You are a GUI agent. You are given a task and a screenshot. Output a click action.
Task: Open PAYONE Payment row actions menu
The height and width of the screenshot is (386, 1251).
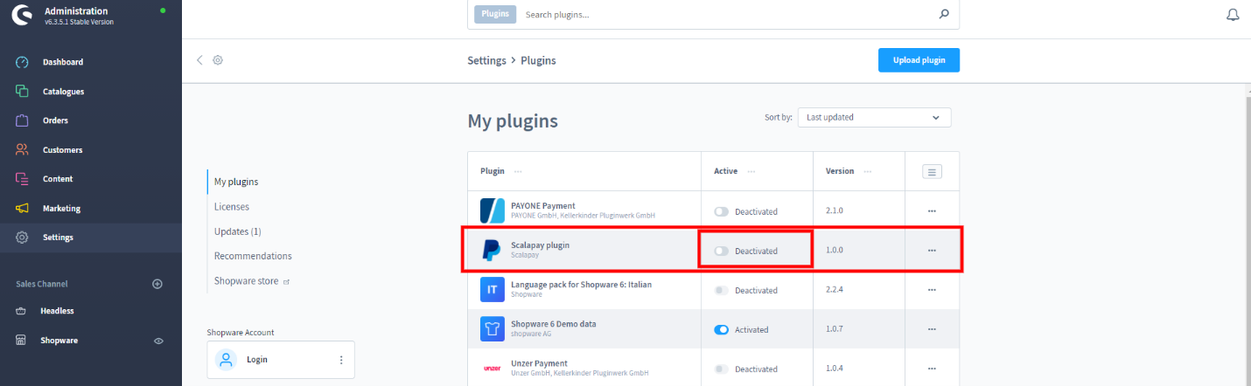pyautogui.click(x=932, y=211)
